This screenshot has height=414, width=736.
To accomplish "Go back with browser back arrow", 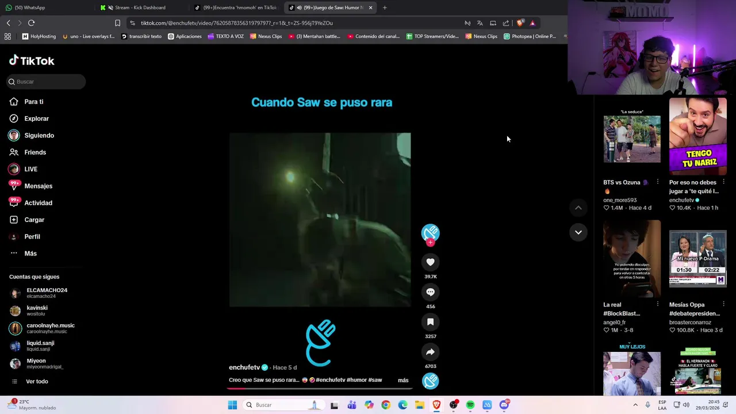I will 8,23.
